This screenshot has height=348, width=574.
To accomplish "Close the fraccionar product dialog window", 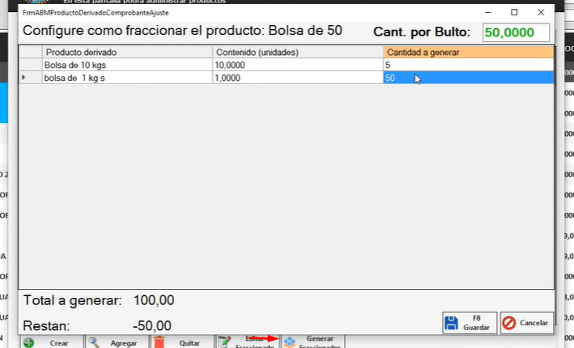I will 540,12.
